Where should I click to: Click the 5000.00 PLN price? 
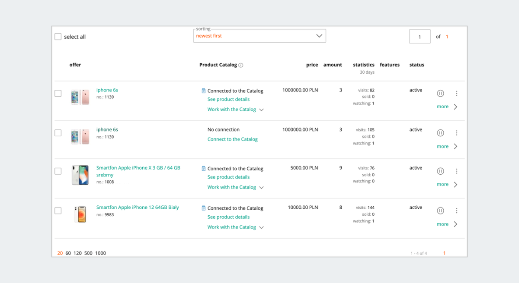[x=304, y=168]
